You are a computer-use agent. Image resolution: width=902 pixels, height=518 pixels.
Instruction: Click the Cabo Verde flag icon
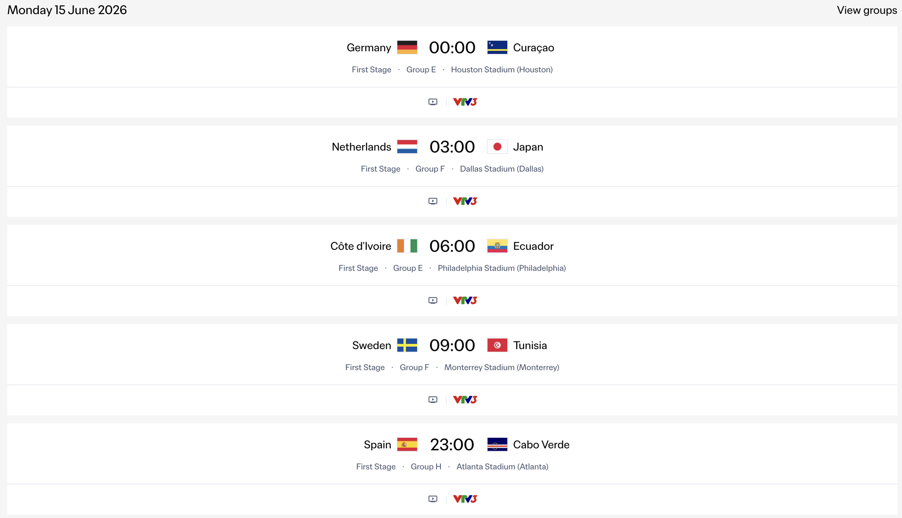[497, 444]
